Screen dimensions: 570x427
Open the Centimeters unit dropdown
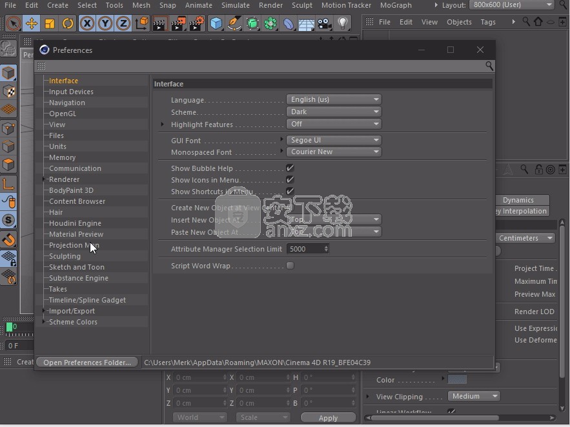point(525,238)
